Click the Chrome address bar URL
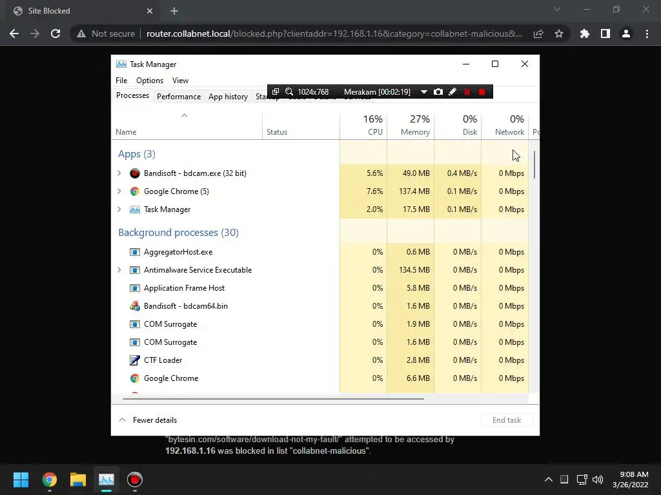 click(334, 34)
